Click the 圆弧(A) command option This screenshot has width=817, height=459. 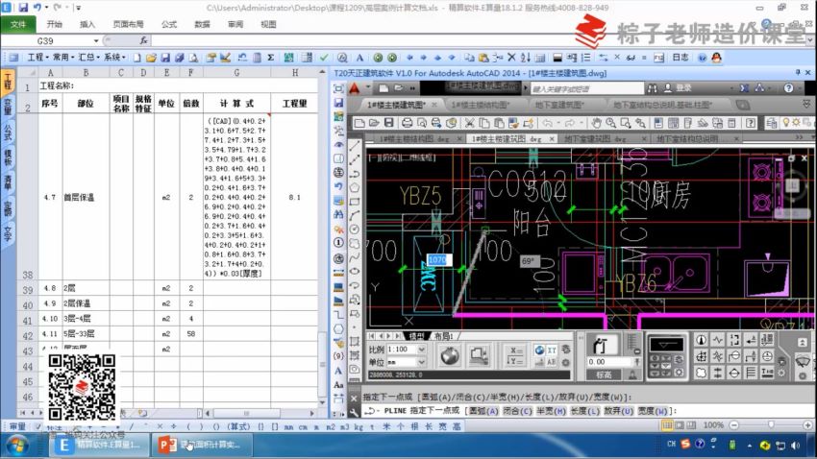point(483,411)
